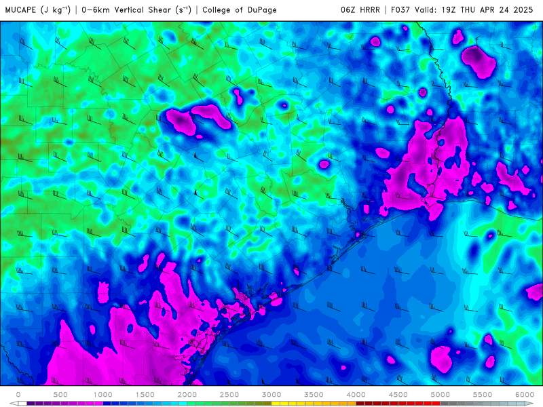
Task: Click the 0 label on the color scale
Action: [x=18, y=395]
